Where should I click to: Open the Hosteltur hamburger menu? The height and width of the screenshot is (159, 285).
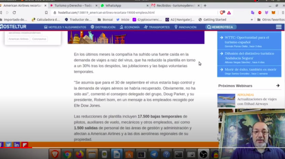(278, 27)
